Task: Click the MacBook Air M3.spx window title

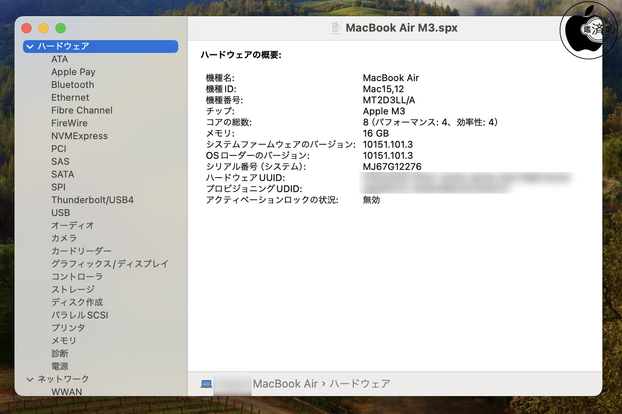Action: 401,28
